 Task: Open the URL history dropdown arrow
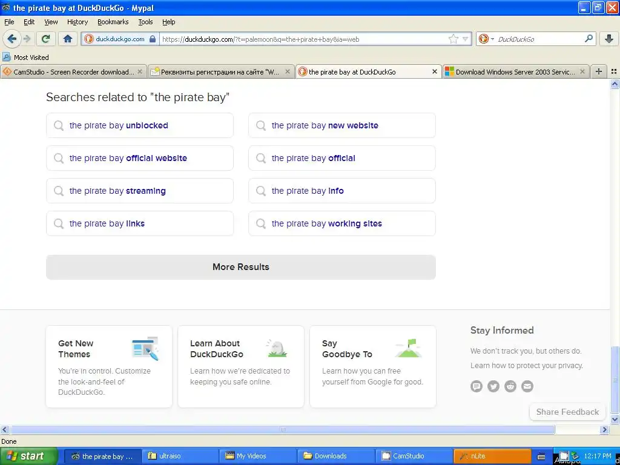click(466, 39)
